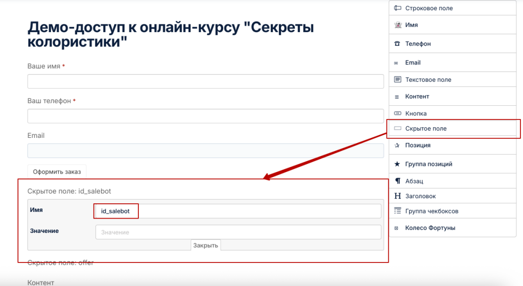This screenshot has height=286, width=523.
Task: Click the Ваше имя label
Action: click(44, 66)
